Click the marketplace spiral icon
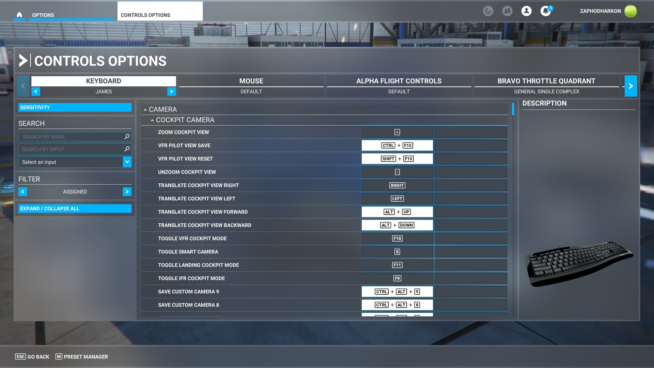This screenshot has width=654, height=368. click(488, 11)
